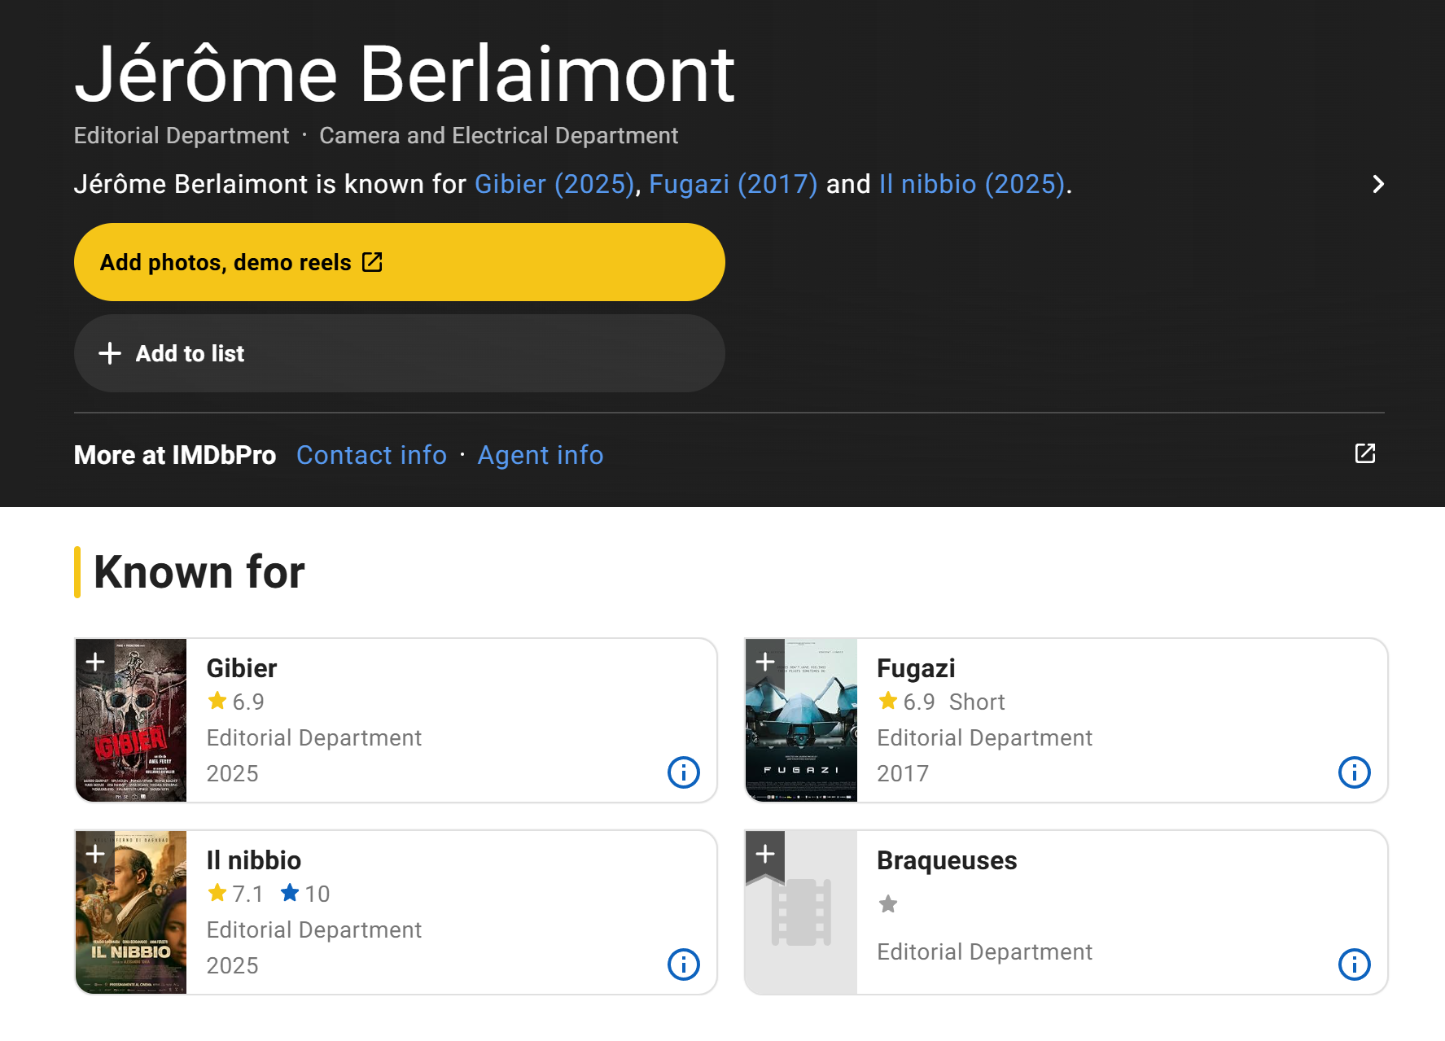The height and width of the screenshot is (1041, 1445).
Task: Click the Known for section heading
Action: coord(199,571)
